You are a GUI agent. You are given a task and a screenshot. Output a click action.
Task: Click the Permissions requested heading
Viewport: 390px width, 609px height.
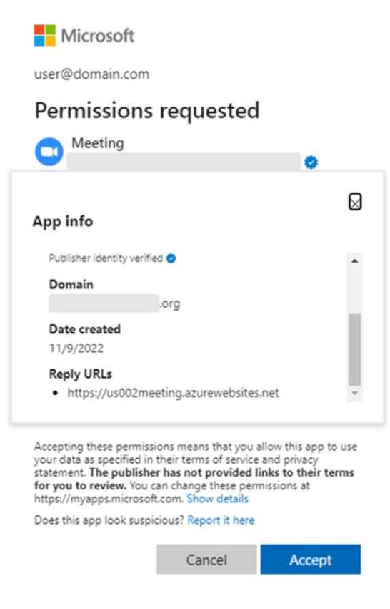tap(147, 111)
